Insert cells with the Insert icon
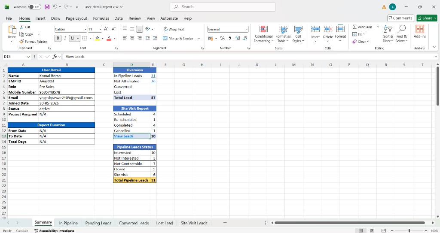This screenshot has height=233, width=440. click(x=315, y=29)
